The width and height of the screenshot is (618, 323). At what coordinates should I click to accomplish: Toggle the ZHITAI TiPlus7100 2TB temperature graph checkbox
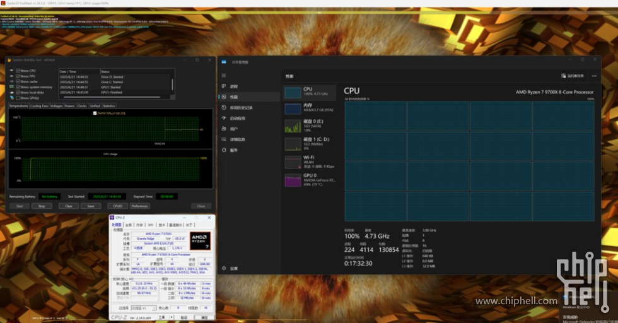pyautogui.click(x=95, y=113)
